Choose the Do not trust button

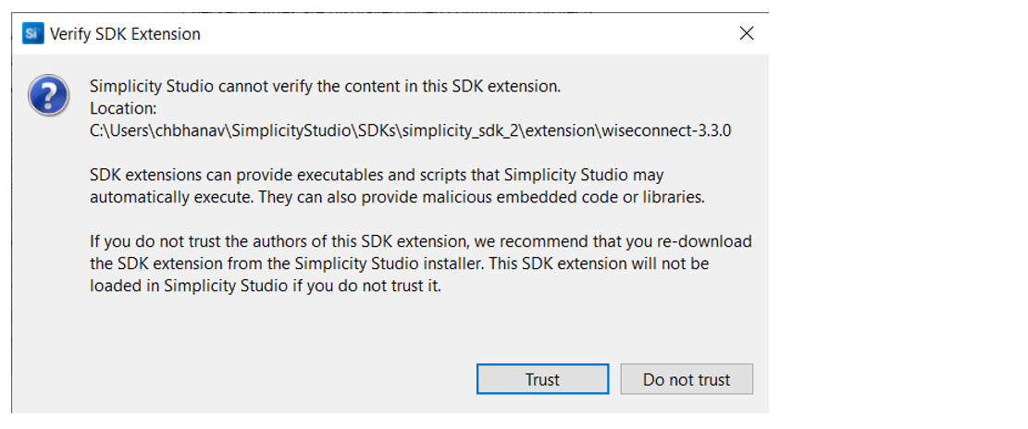[x=686, y=379]
